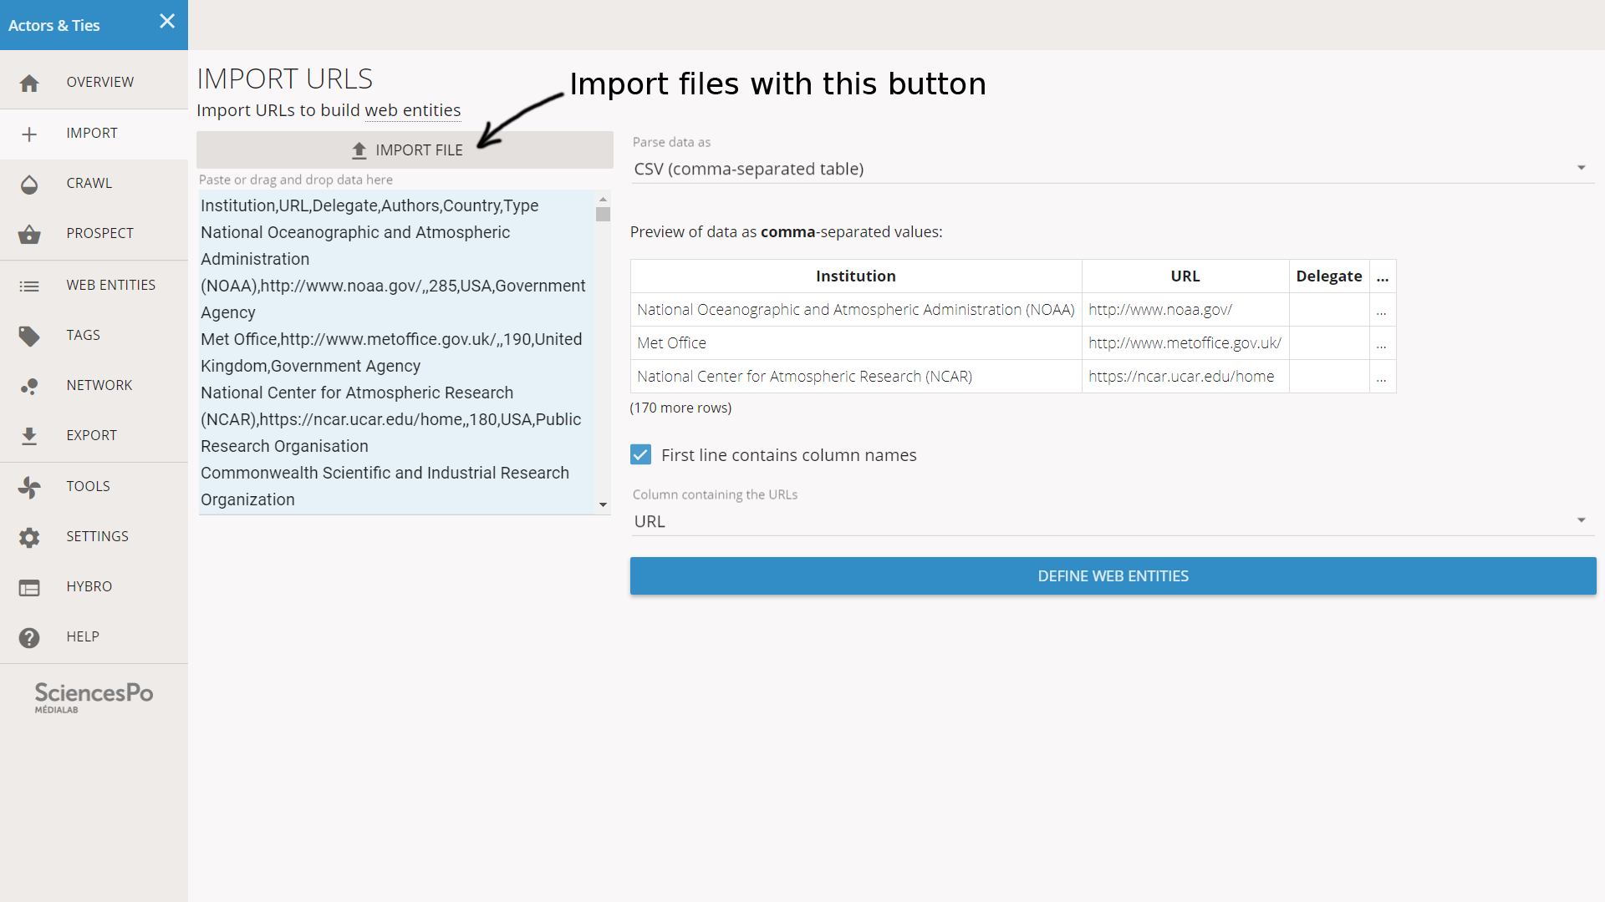Click the Web Entities list icon
This screenshot has width=1605, height=902.
coord(29,286)
